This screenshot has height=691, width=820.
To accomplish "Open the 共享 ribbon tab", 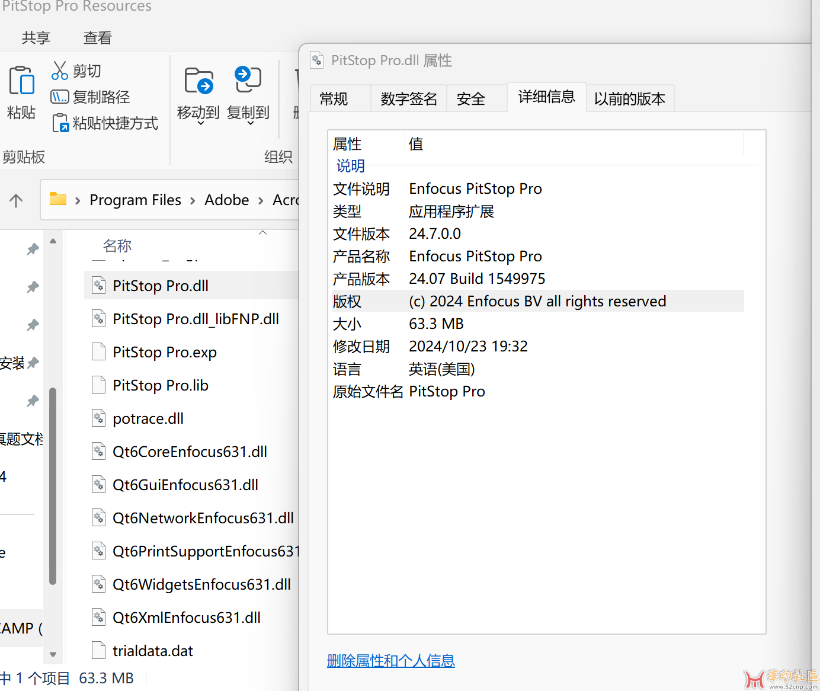I will click(x=36, y=38).
